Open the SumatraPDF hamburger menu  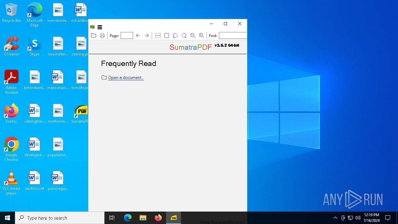pos(100,27)
